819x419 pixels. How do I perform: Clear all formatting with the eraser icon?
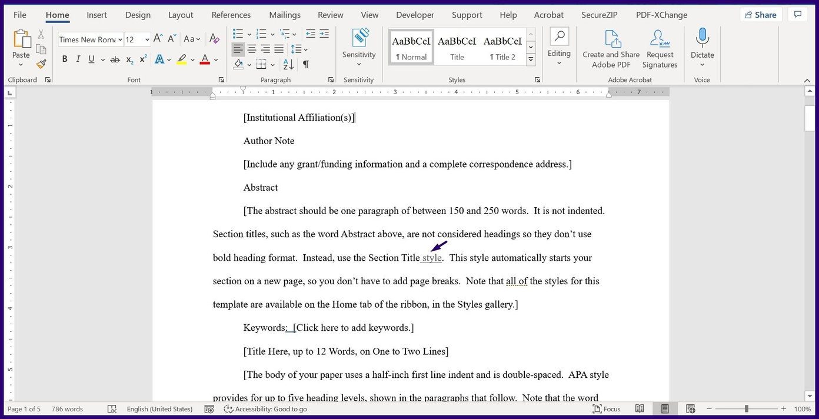215,39
